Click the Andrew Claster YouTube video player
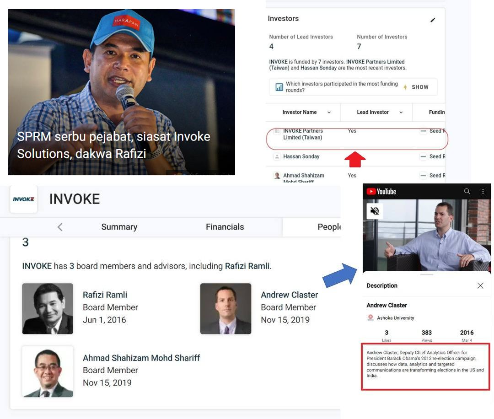The height and width of the screenshot is (419, 494). pos(427,235)
